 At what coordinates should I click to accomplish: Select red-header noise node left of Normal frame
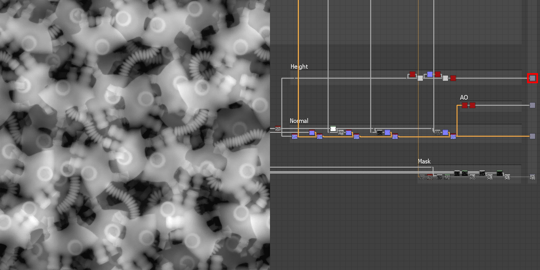click(278, 128)
